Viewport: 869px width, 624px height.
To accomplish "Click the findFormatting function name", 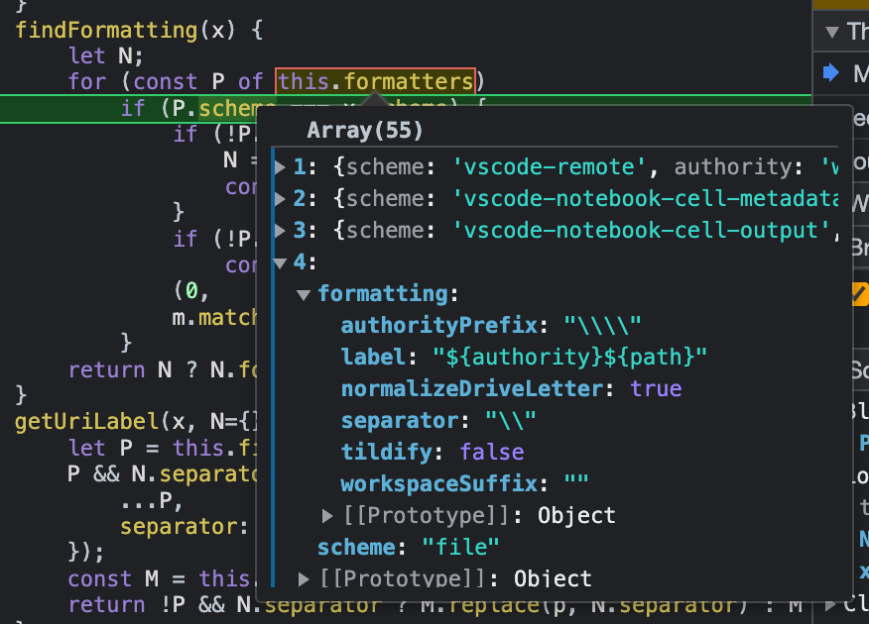I will pos(97,30).
